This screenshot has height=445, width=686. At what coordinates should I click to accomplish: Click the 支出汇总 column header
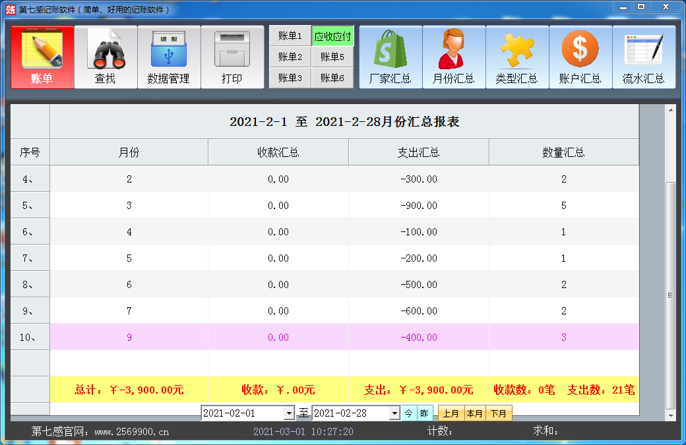[419, 152]
